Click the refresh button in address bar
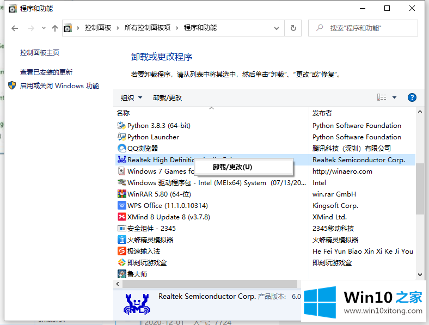The image size is (429, 325). (293, 28)
